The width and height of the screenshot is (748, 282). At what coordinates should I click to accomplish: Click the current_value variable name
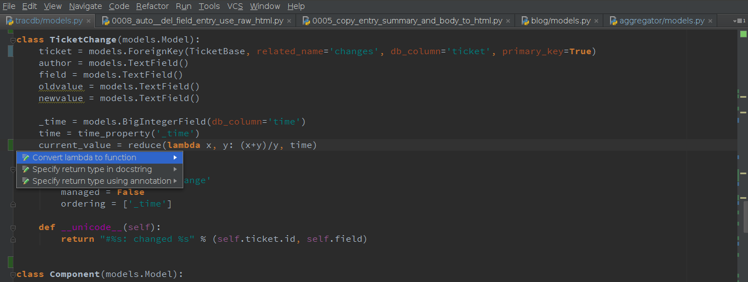75,145
